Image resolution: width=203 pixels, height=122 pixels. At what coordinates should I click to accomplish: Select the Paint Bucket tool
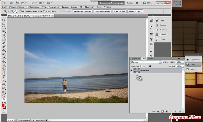pyautogui.click(x=4, y=61)
